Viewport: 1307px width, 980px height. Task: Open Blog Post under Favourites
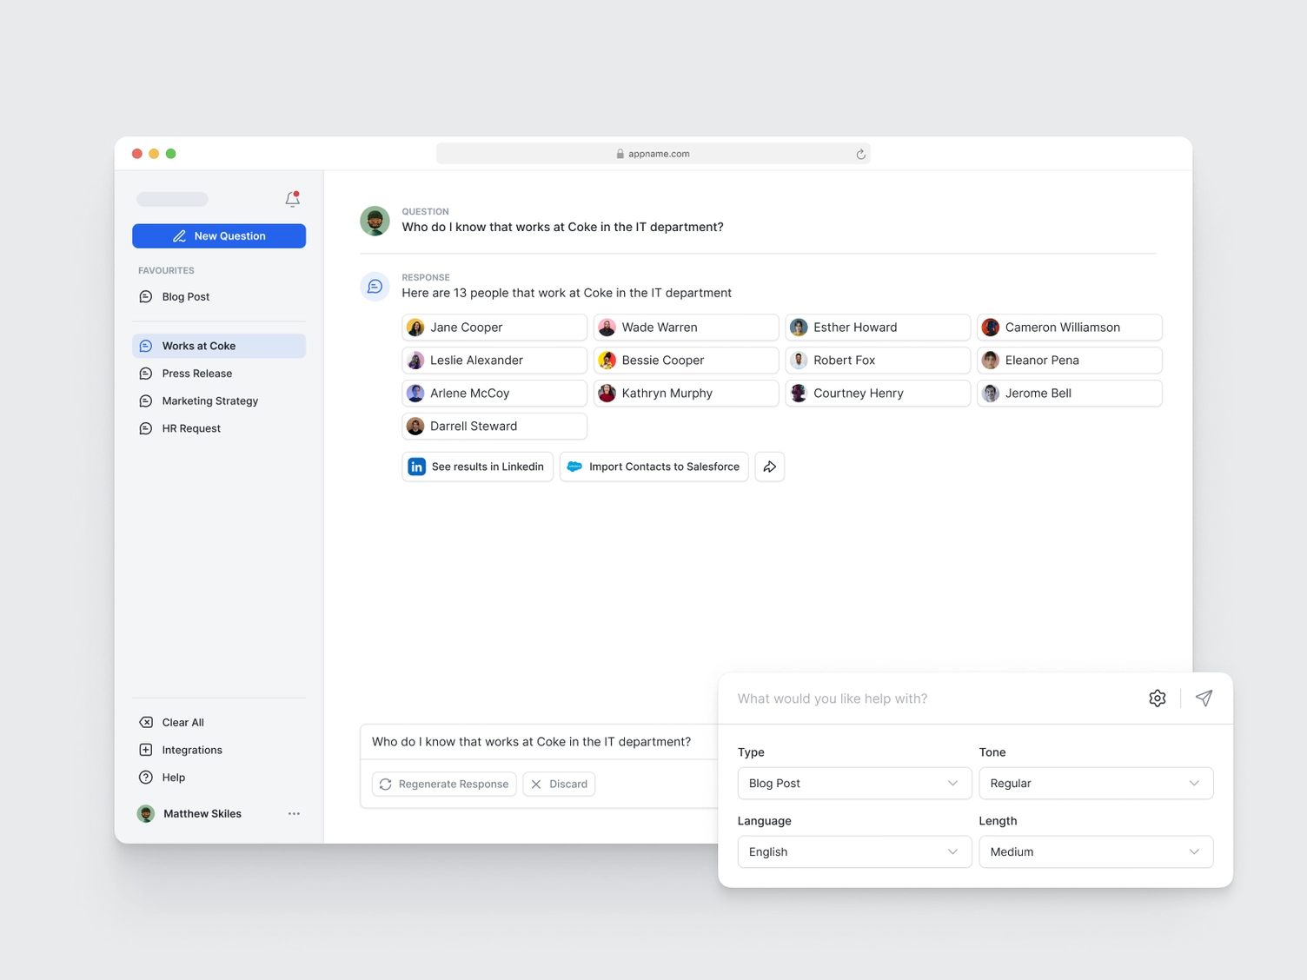(x=185, y=296)
